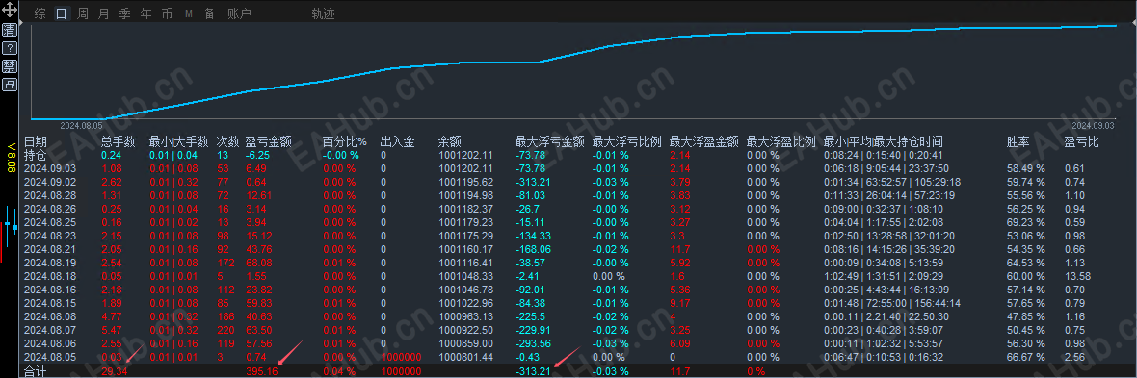Click the four-arrow move icon

click(10, 11)
